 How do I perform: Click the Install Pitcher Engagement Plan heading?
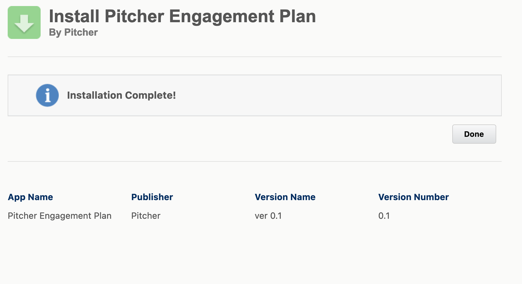(x=182, y=16)
